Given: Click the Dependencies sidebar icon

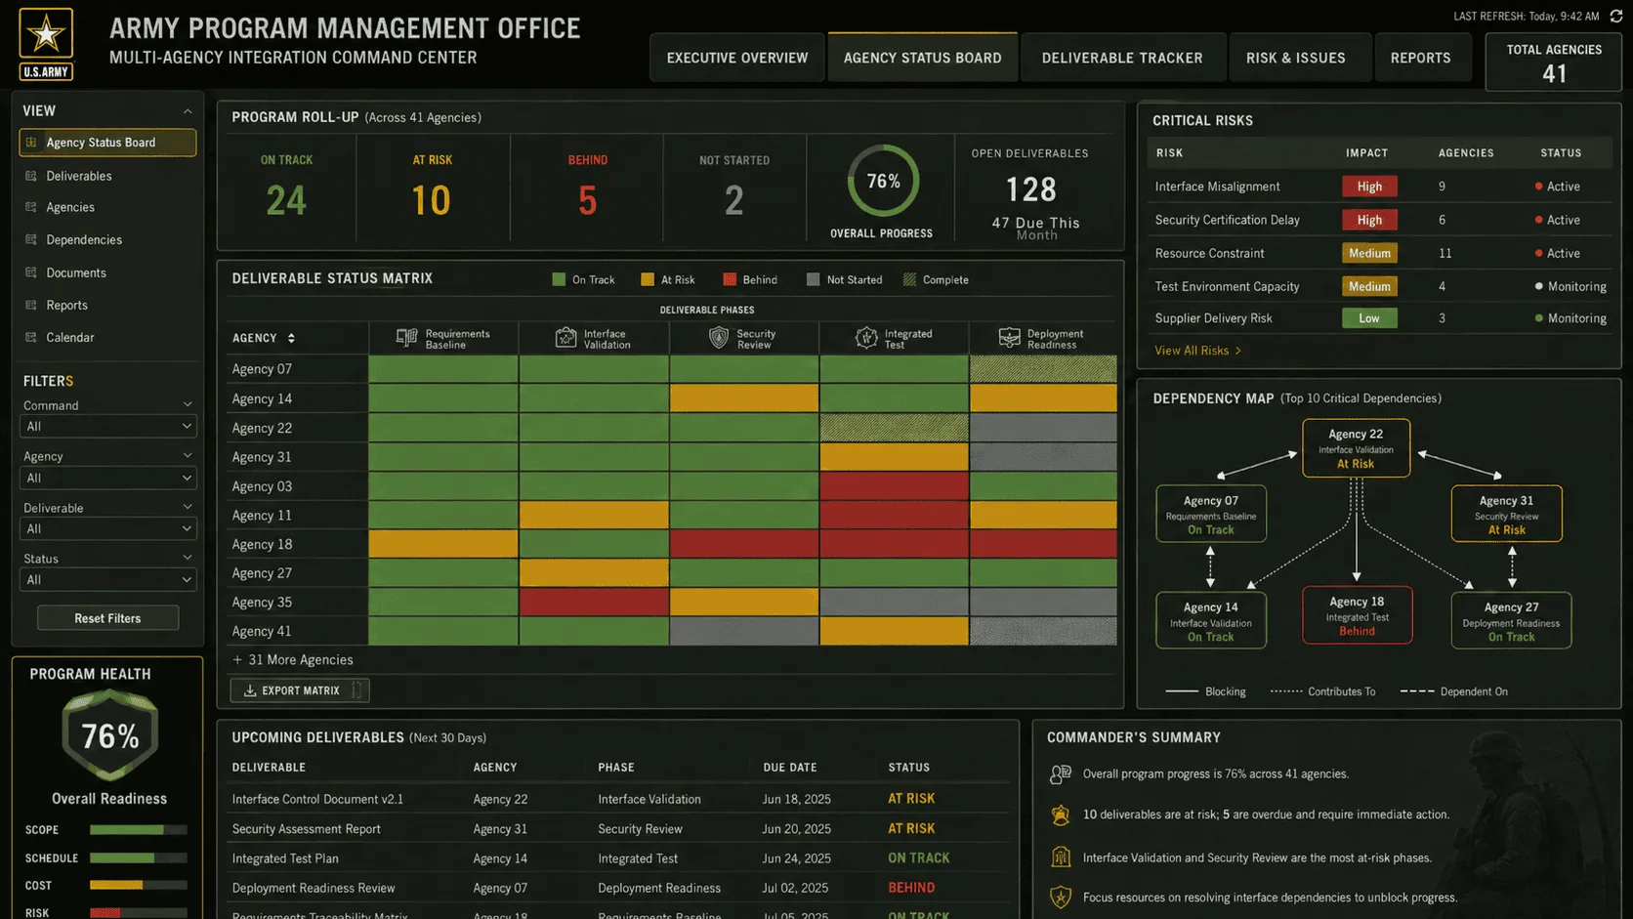Looking at the screenshot, I should click(31, 239).
